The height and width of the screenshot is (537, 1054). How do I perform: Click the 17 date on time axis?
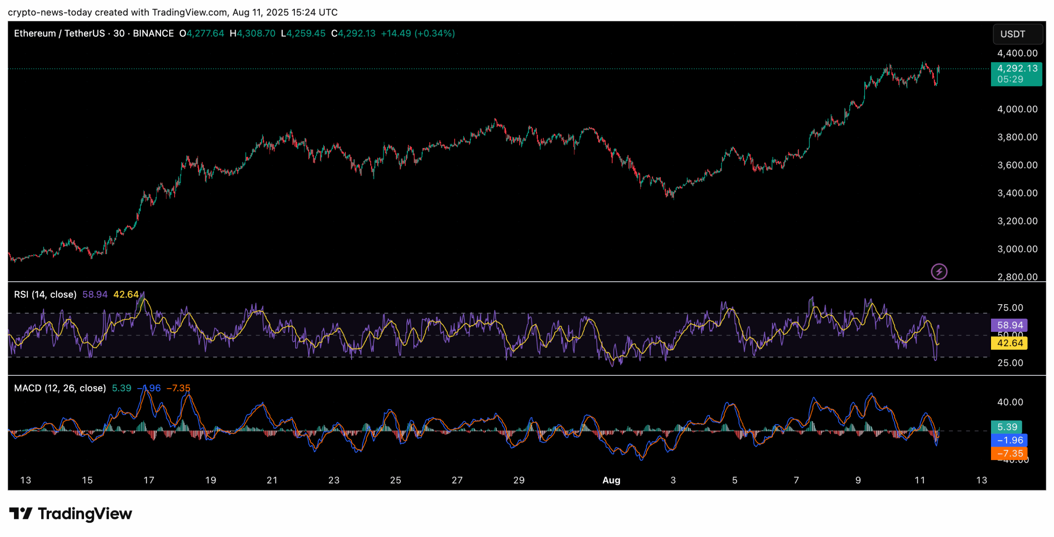click(149, 480)
